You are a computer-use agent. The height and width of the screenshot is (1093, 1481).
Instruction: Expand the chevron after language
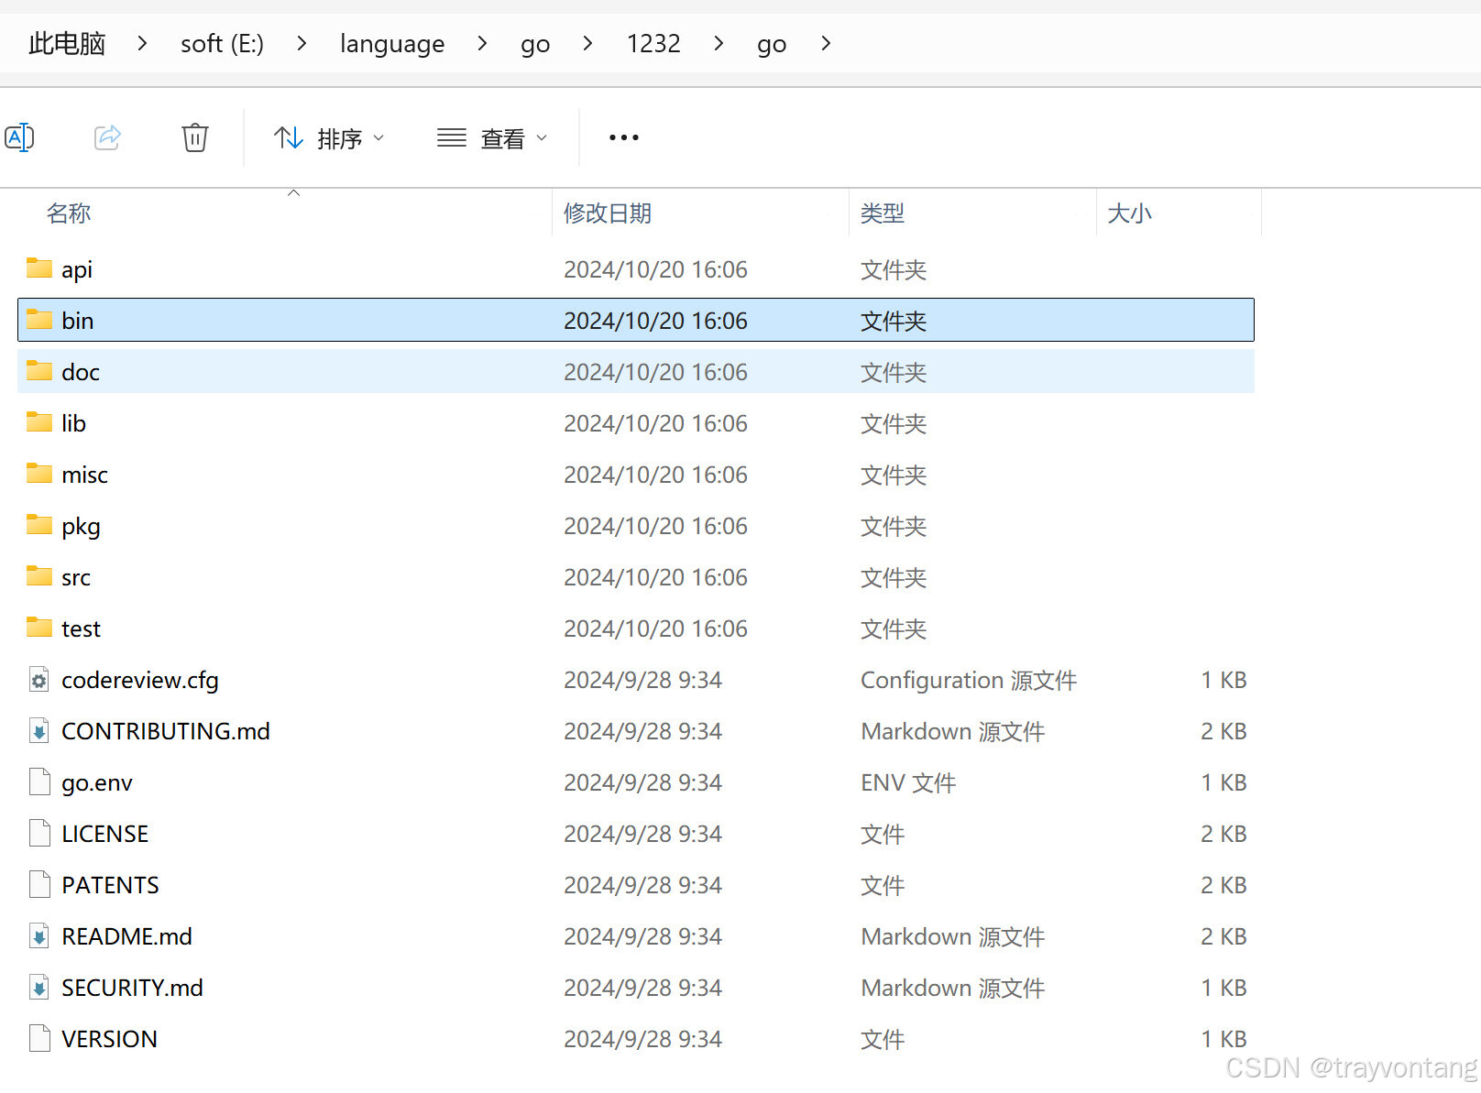point(482,43)
